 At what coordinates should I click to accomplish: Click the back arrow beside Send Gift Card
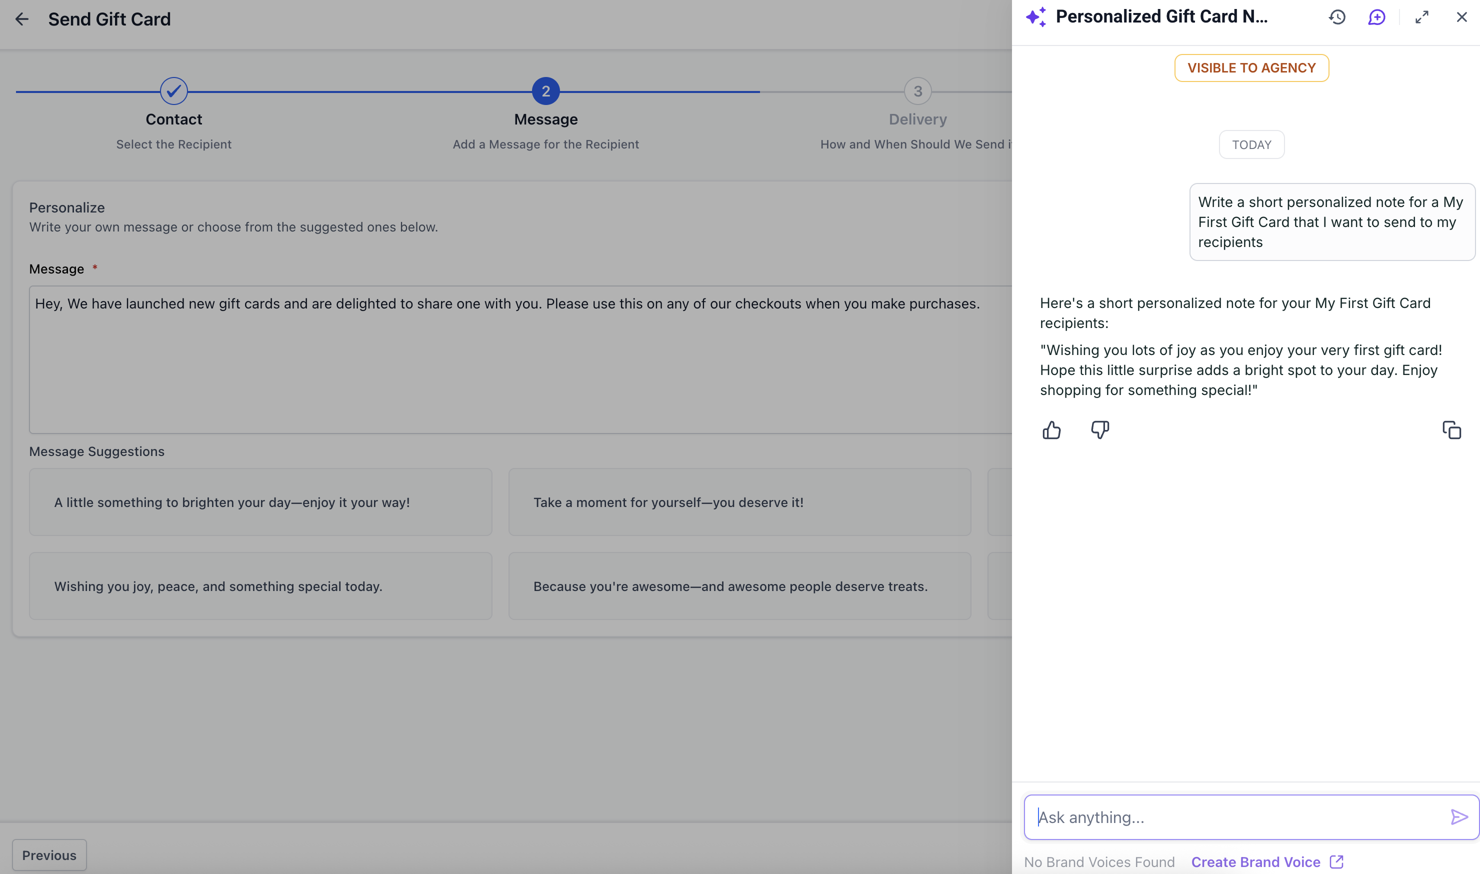pos(22,19)
